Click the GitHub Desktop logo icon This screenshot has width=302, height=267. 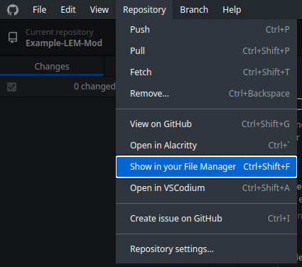pos(13,10)
